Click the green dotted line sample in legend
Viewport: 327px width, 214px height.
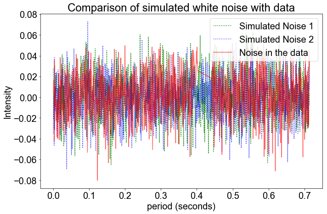point(224,26)
